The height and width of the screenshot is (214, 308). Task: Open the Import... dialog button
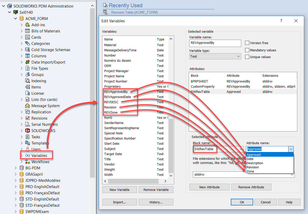tap(120, 202)
